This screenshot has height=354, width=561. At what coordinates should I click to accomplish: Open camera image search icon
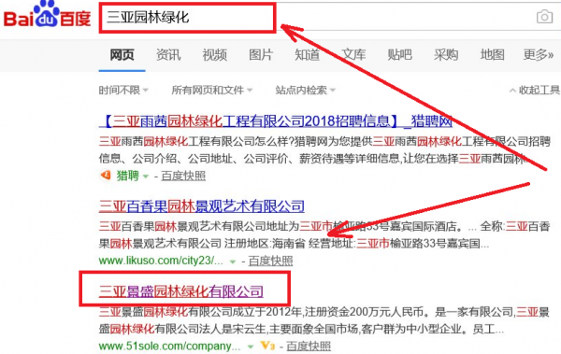pos(544,17)
